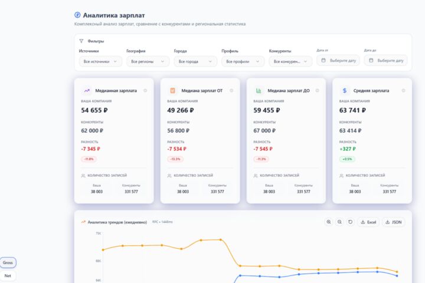The width and height of the screenshot is (425, 283).
Task: Open the Все профили dropdown
Action: 243,61
